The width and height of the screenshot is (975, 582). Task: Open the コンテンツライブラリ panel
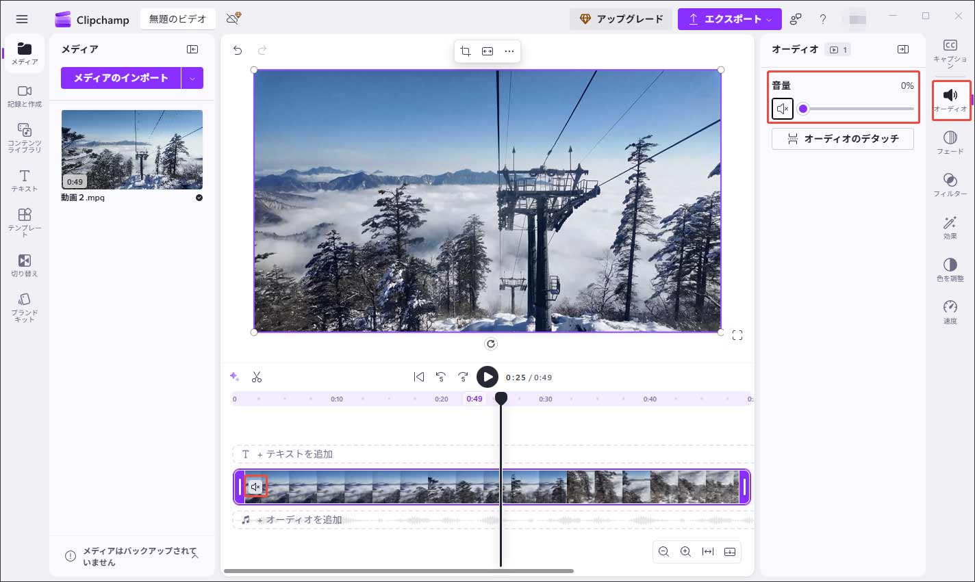[24, 135]
